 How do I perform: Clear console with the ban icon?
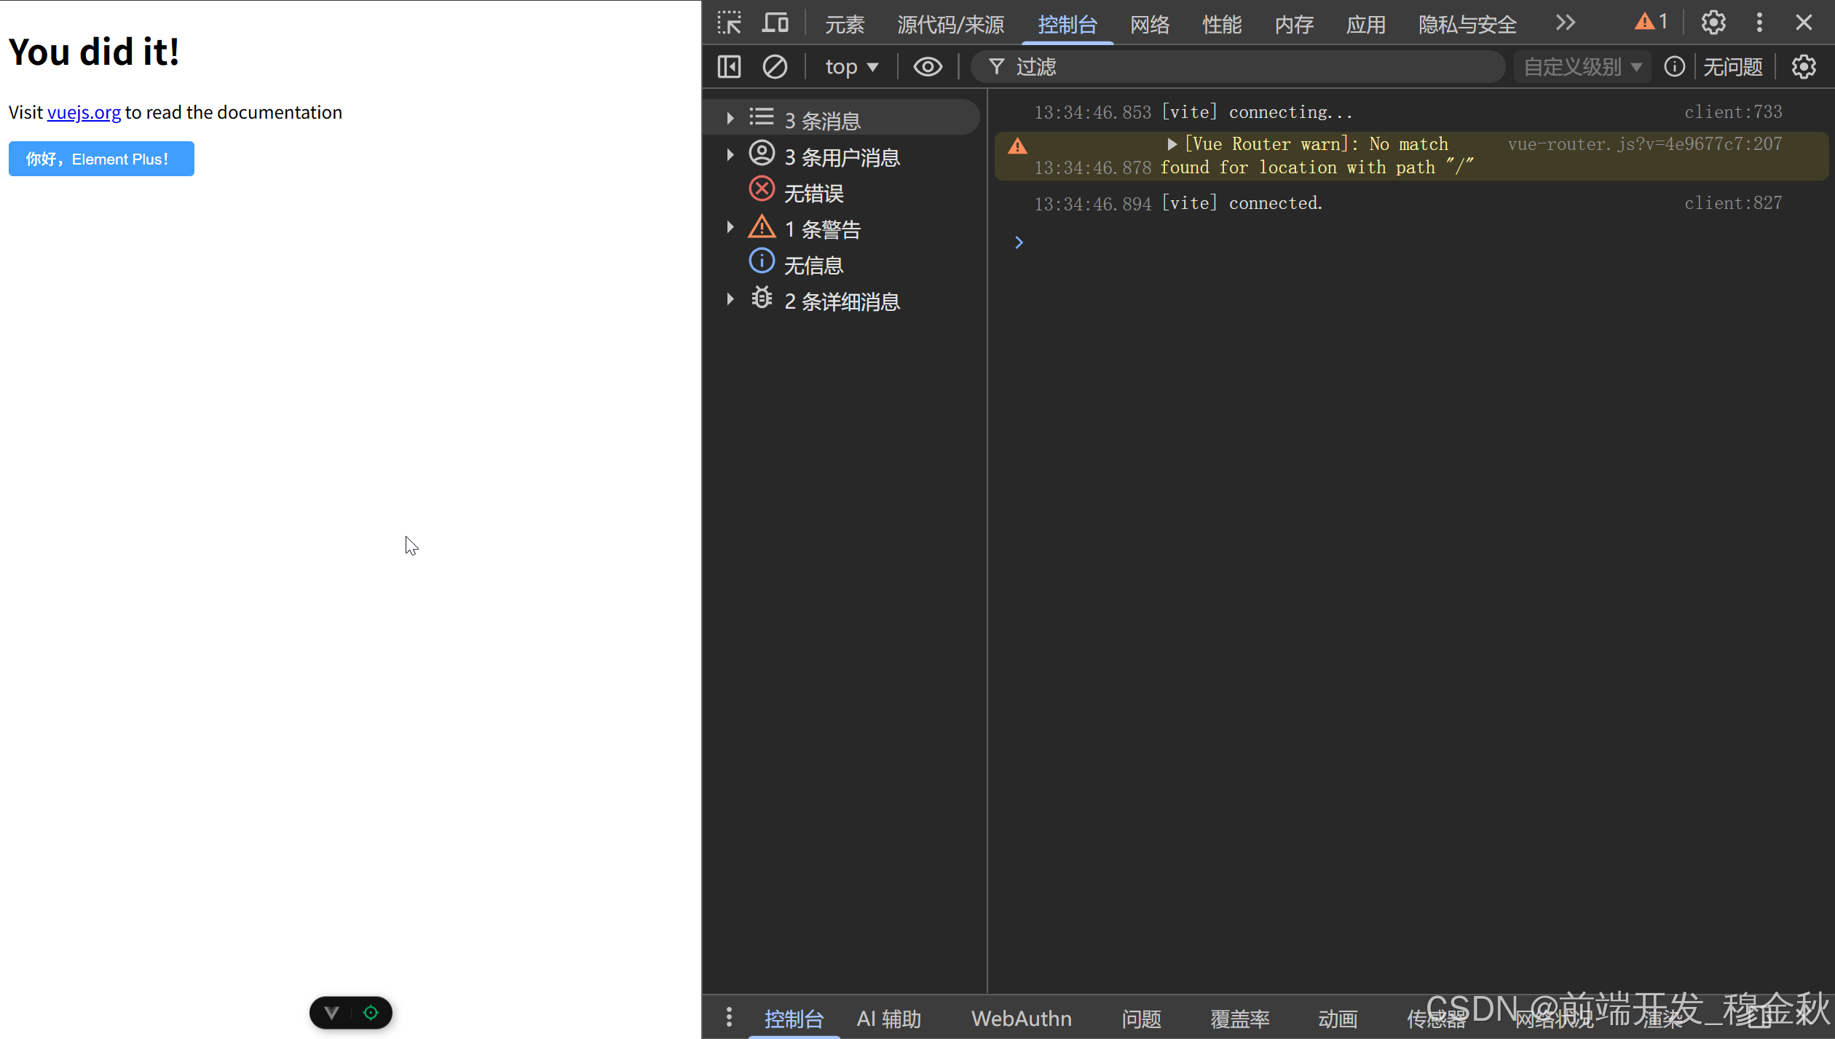click(774, 67)
